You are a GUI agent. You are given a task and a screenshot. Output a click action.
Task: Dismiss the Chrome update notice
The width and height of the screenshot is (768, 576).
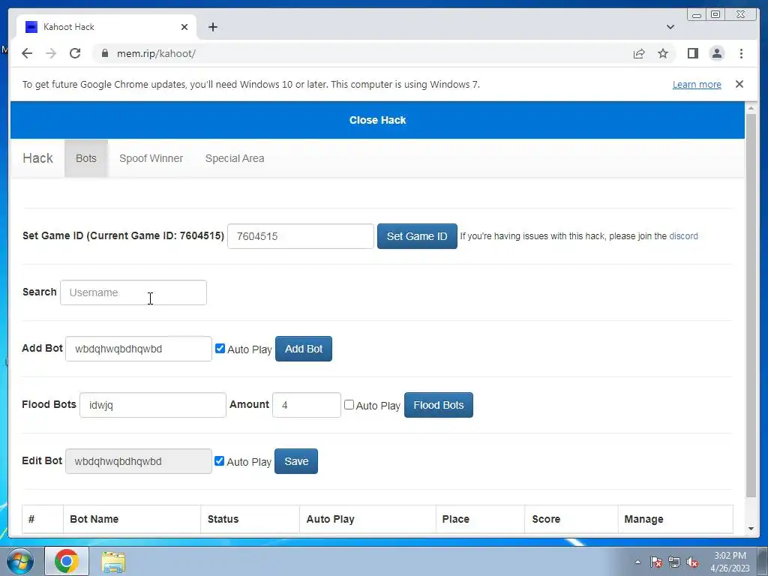739,84
